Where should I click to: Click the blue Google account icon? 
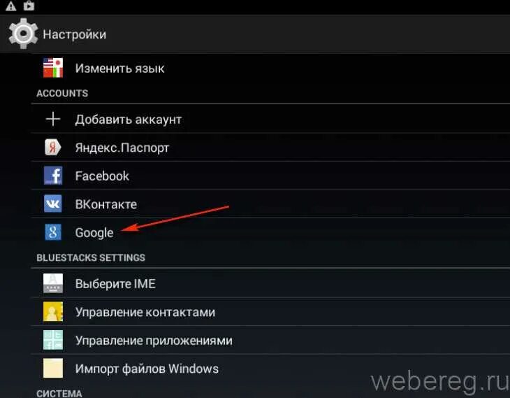click(53, 232)
